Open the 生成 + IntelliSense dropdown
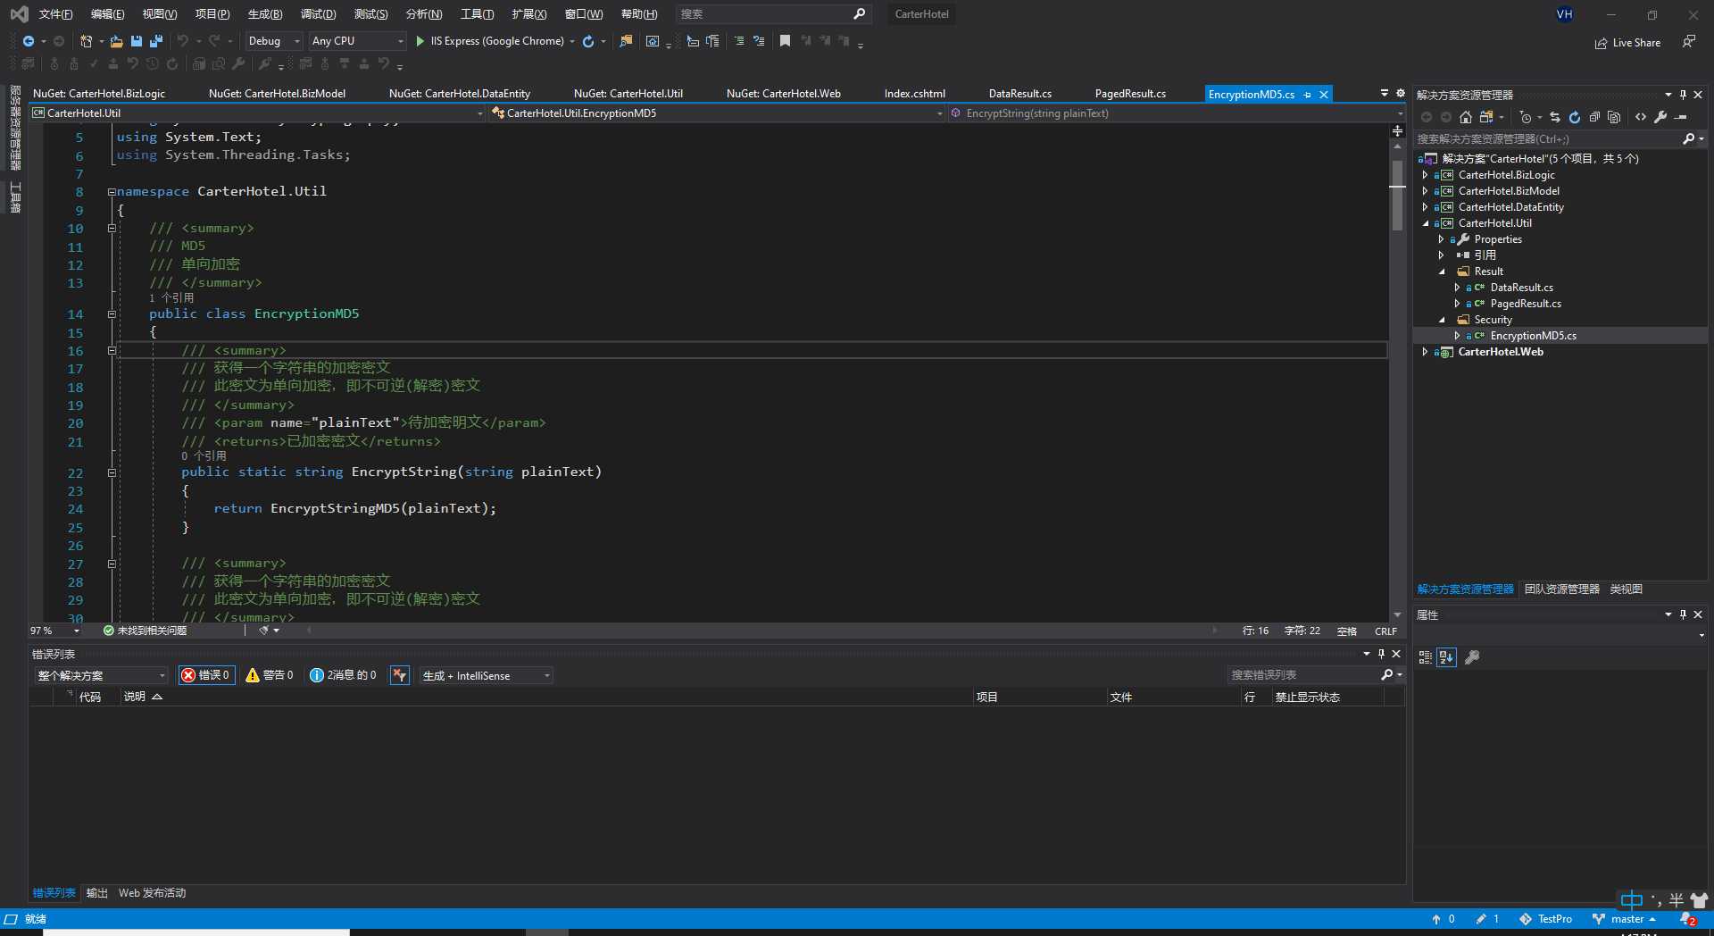The width and height of the screenshot is (1714, 936). tap(486, 676)
